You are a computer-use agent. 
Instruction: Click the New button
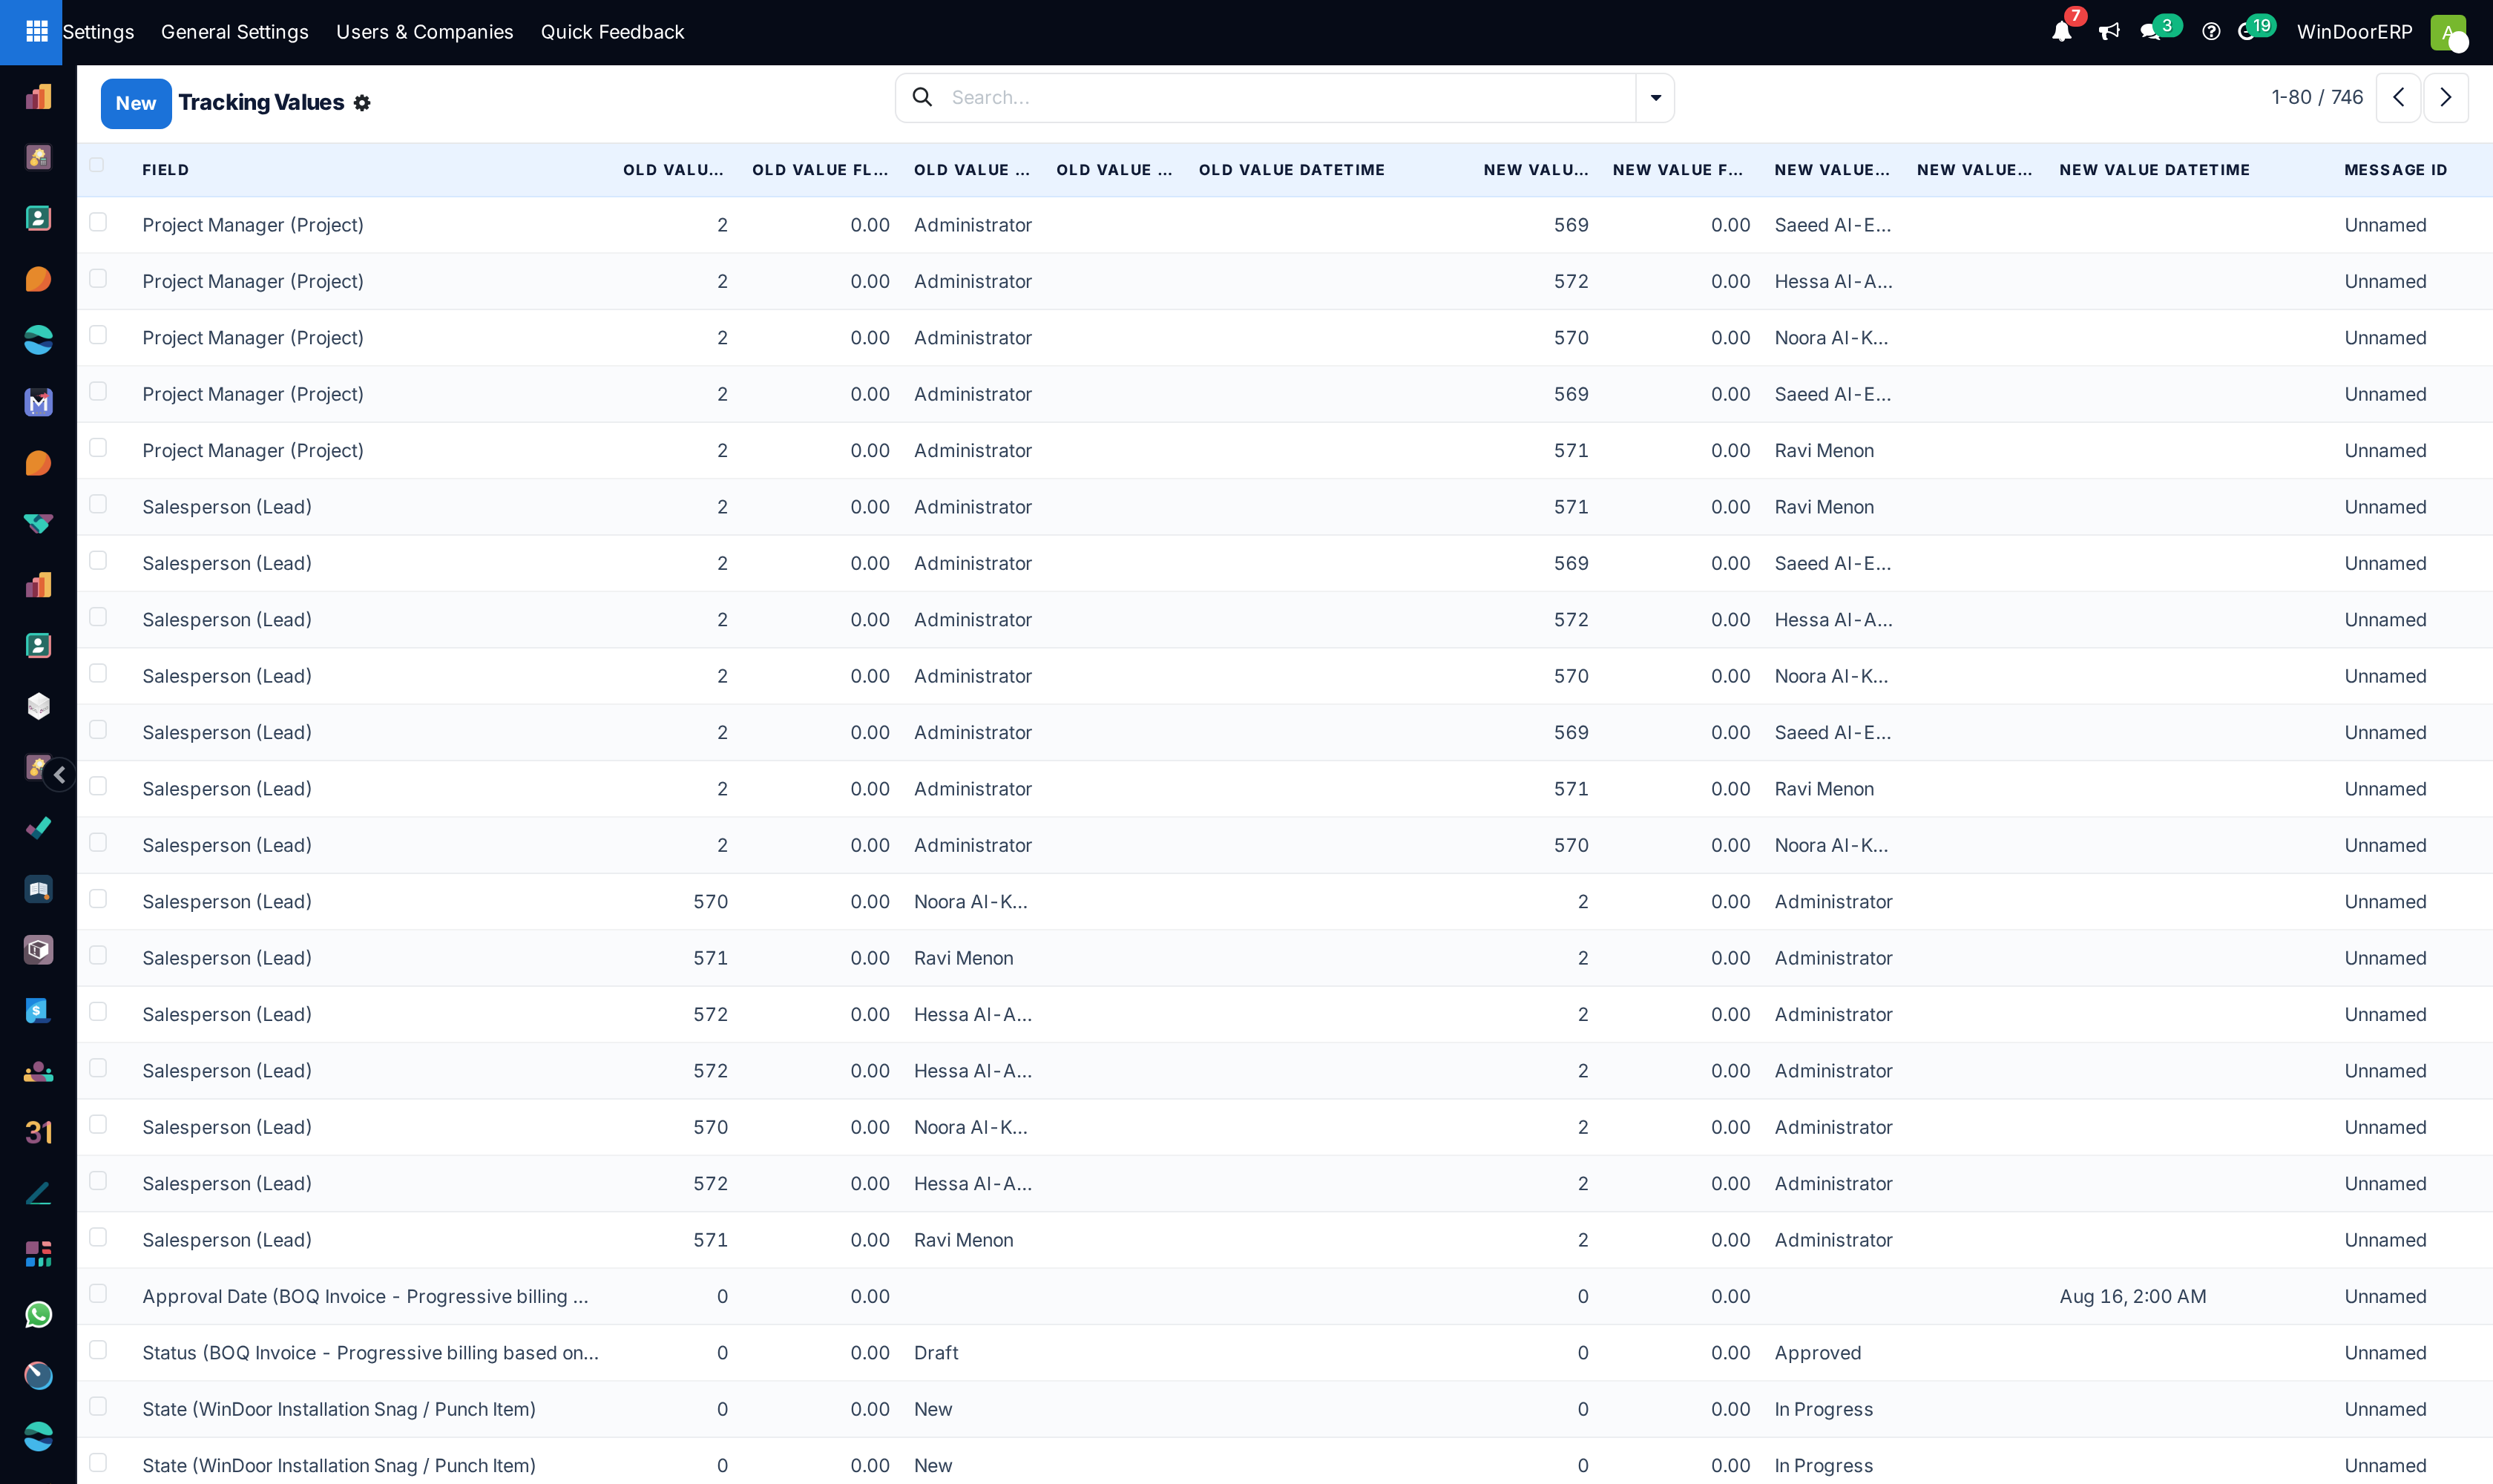point(136,103)
